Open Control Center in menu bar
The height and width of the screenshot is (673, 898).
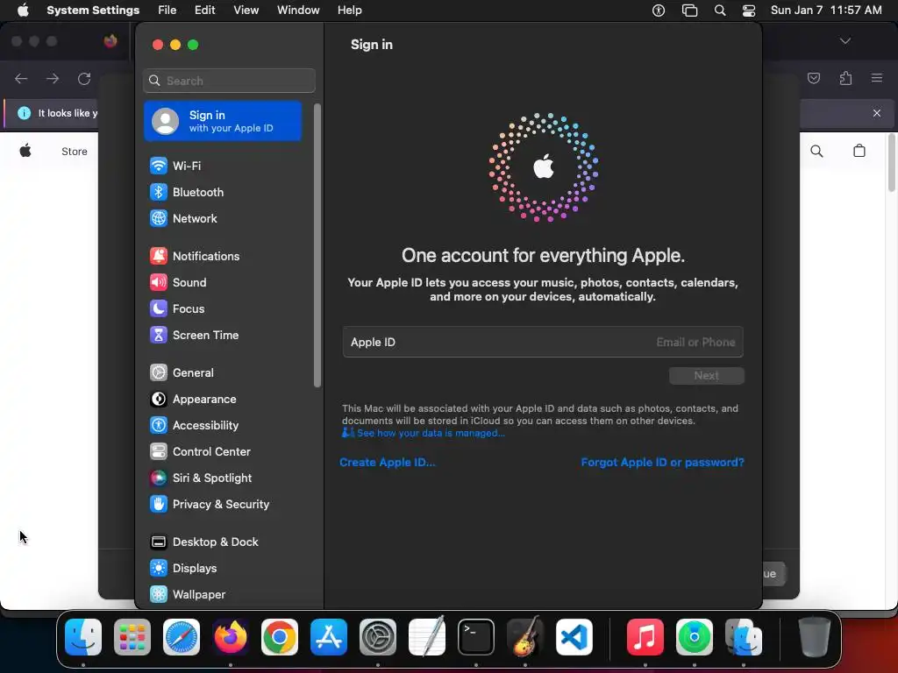click(749, 11)
